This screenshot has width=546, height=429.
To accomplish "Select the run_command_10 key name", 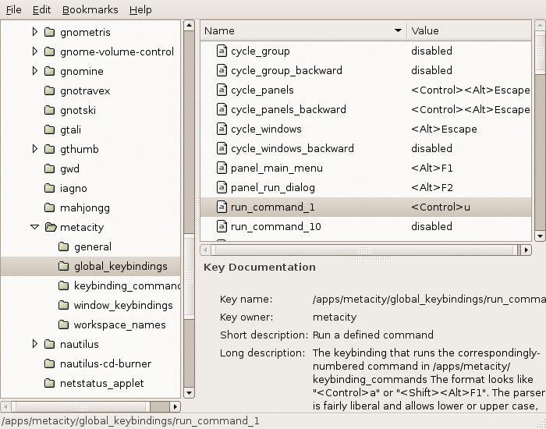I will pyautogui.click(x=276, y=227).
